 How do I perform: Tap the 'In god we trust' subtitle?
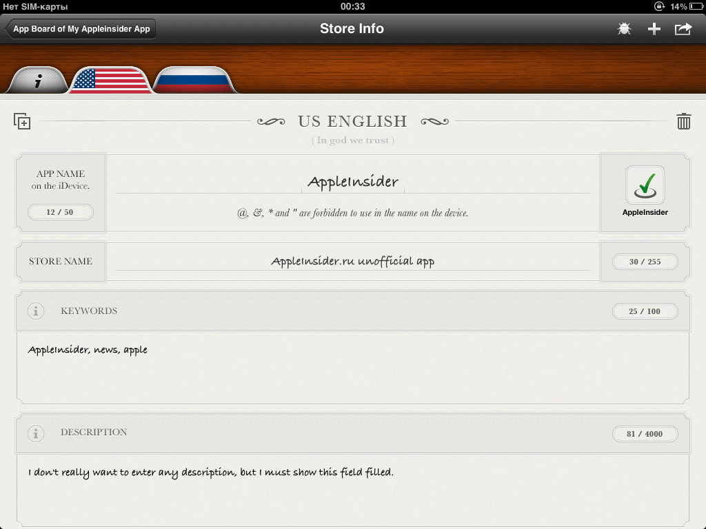coord(352,141)
